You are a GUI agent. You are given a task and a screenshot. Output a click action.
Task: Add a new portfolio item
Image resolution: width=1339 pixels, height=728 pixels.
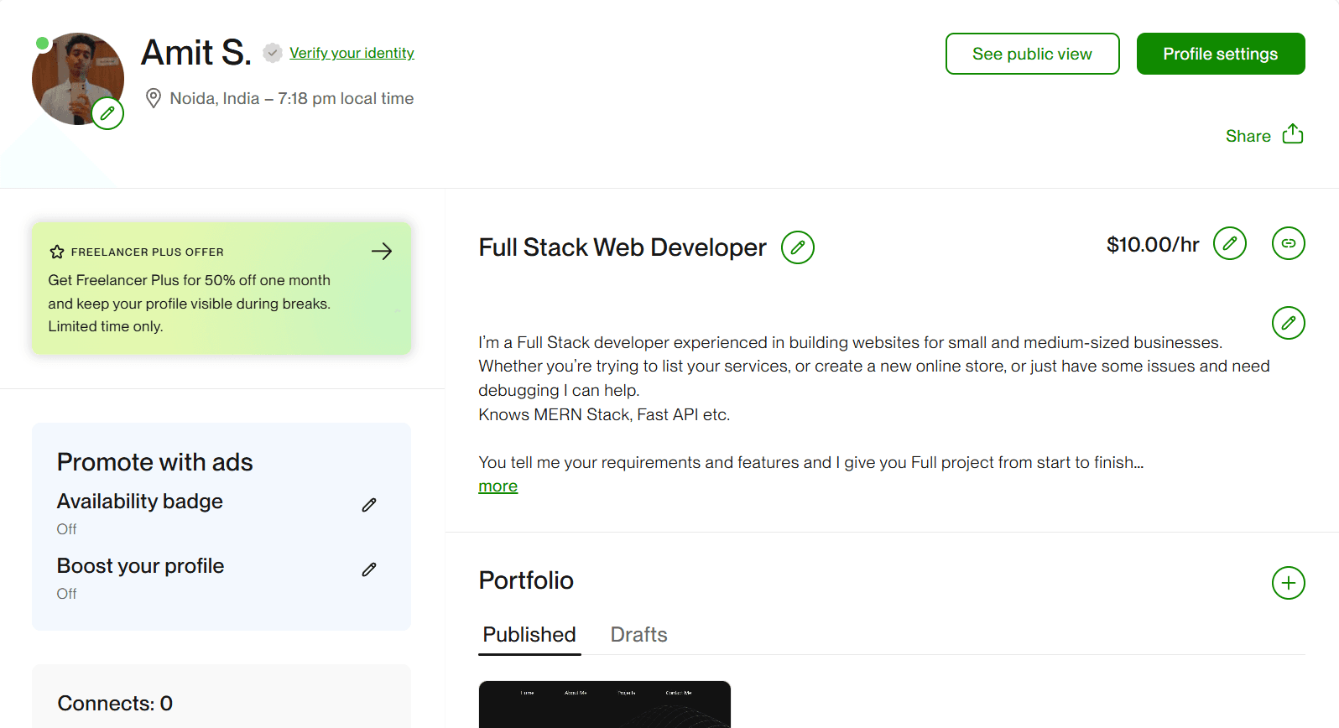(1288, 583)
